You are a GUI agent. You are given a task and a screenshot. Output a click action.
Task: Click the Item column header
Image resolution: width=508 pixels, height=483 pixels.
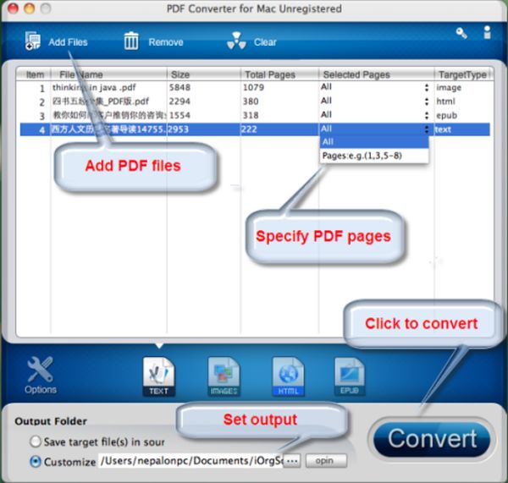tap(35, 74)
